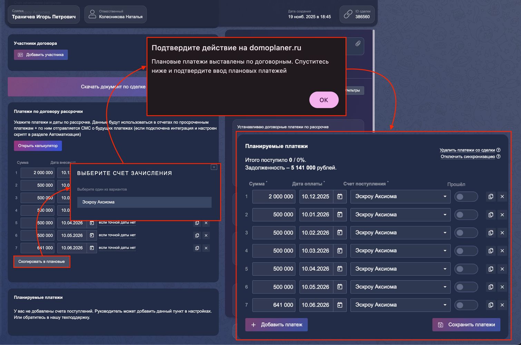Viewport: 521px width, 345px height.
Task: Toggle Прошёл for payment dated 10.12.2025
Action: [x=466, y=197]
